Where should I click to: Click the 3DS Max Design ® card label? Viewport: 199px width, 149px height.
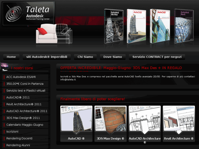pos(110,139)
